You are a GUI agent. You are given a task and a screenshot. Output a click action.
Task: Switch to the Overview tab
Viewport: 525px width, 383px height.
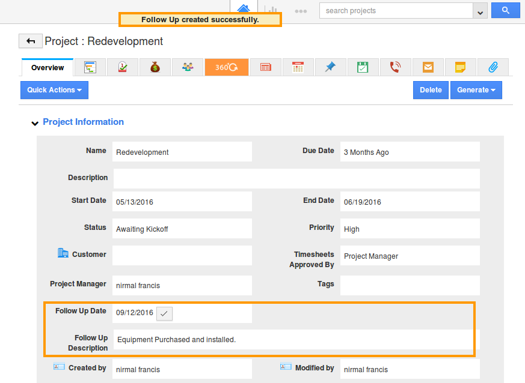(x=47, y=67)
